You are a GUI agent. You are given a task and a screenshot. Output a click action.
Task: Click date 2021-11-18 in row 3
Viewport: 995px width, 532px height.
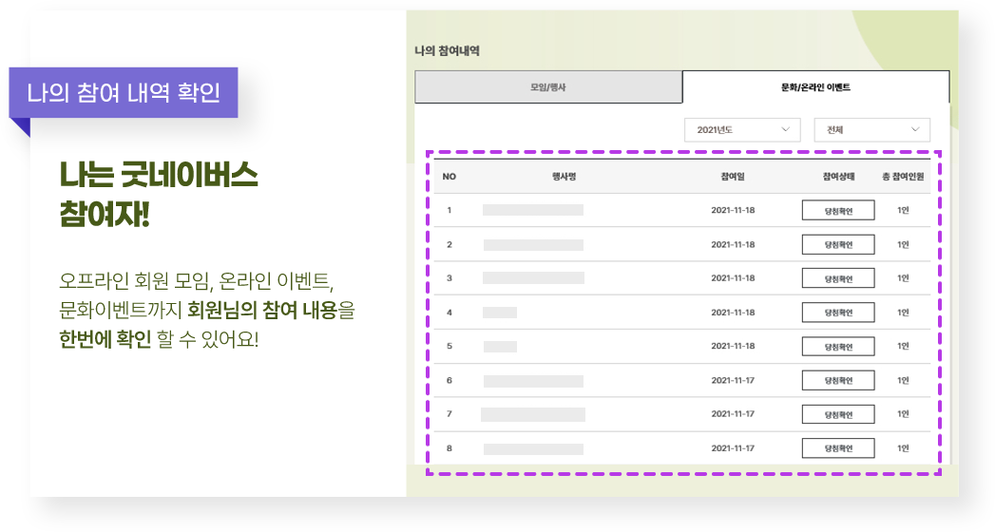point(733,277)
